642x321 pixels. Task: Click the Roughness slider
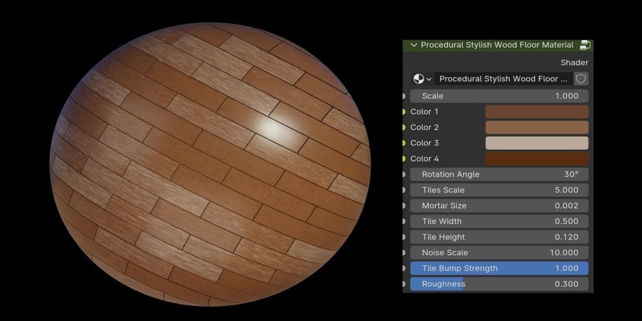[499, 284]
